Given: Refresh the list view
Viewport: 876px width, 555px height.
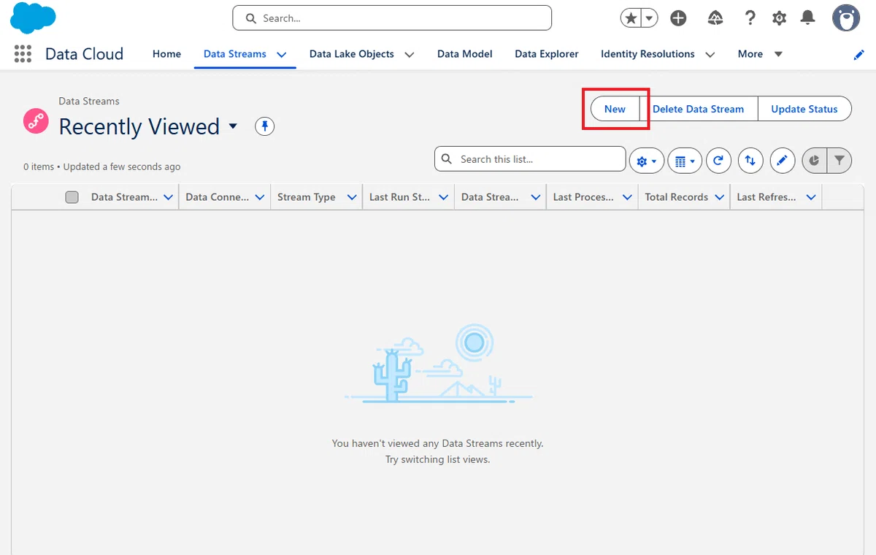Looking at the screenshot, I should click(x=718, y=161).
